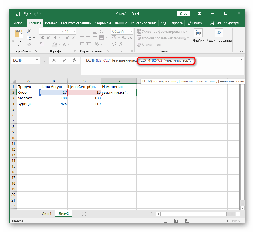Image resolution: width=254 pixels, height=232 pixels.
Task: Click the decrease indent icon
Action: coord(82,44)
